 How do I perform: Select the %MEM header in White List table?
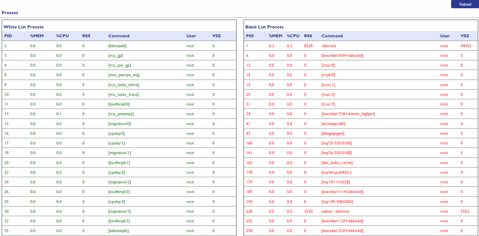point(37,36)
